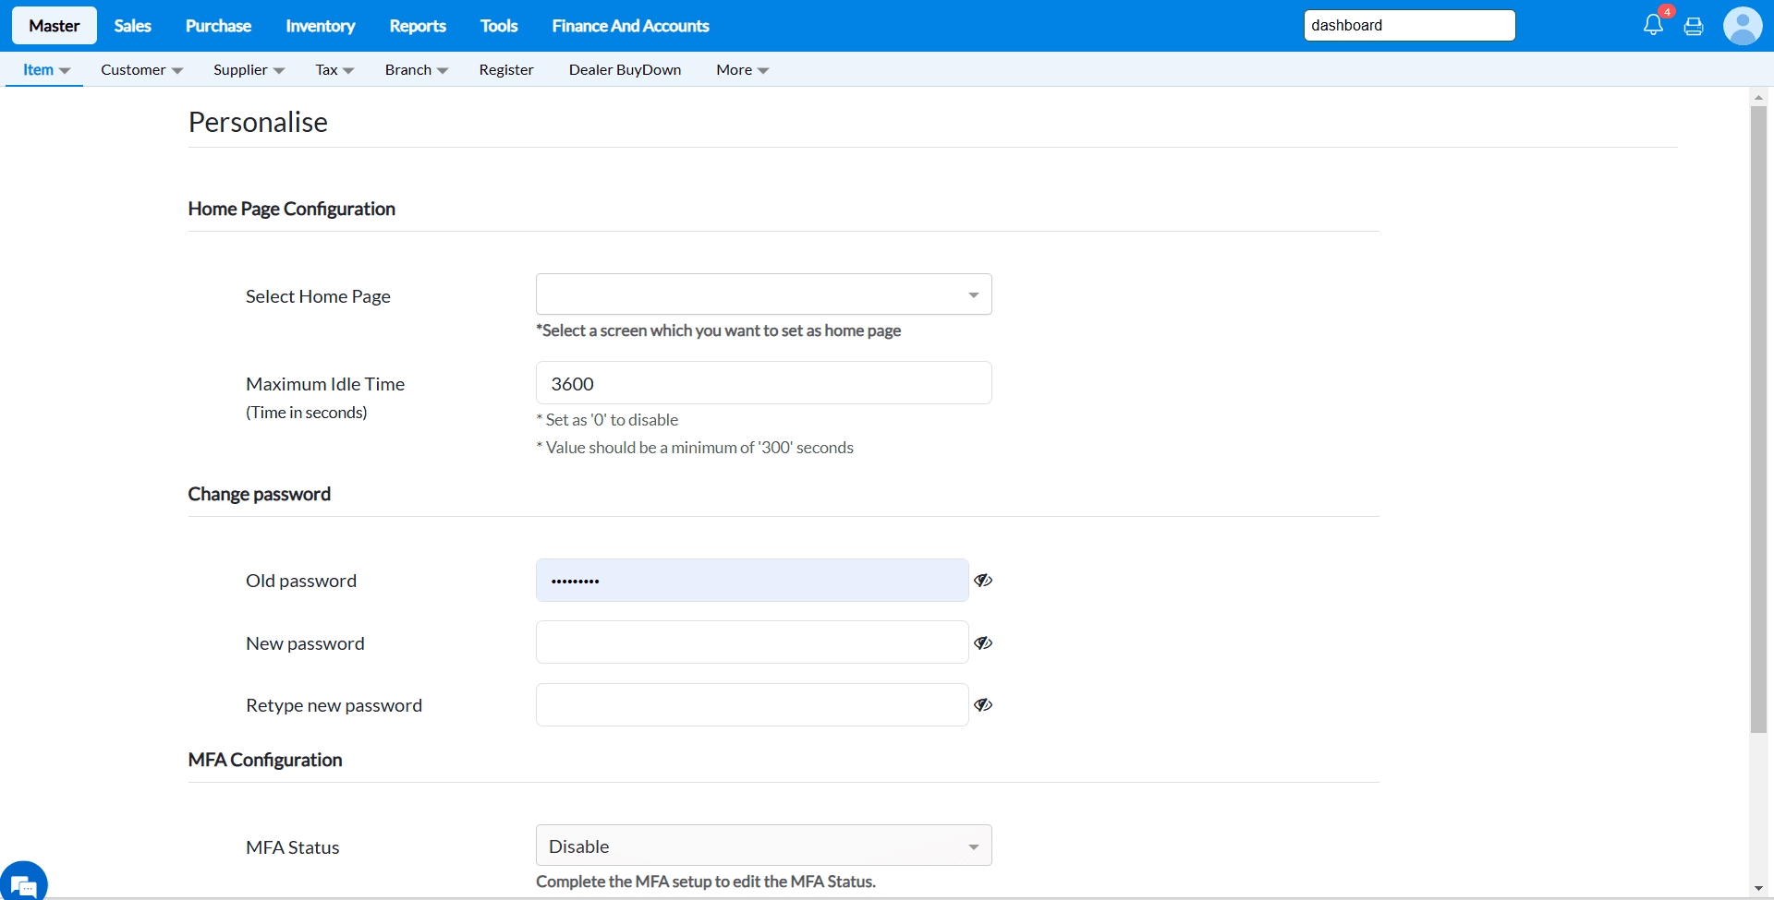Open the chat support bubble icon
The image size is (1774, 900).
point(24,884)
